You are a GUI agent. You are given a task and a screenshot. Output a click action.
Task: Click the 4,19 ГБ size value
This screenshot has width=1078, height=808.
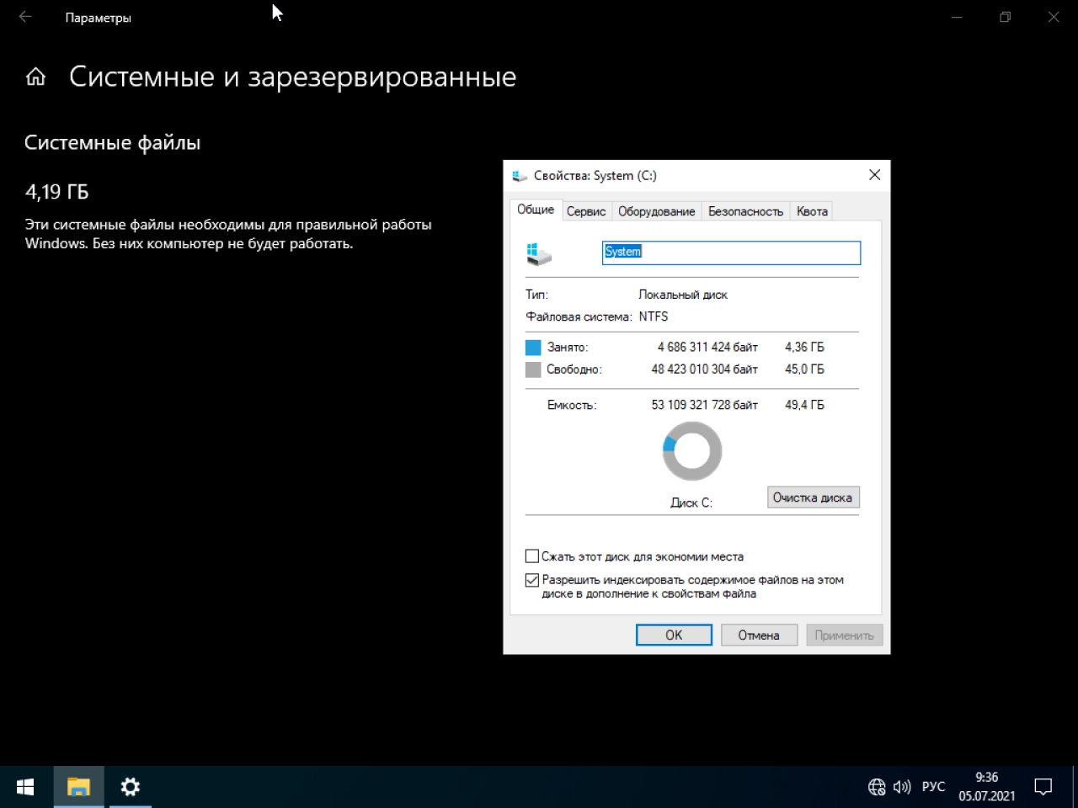tap(56, 192)
